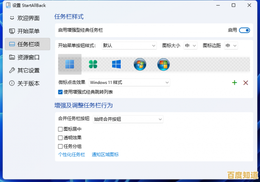260x182 pixels.
Task: Choose the green four-leaf clover start icon
Action: point(93,64)
